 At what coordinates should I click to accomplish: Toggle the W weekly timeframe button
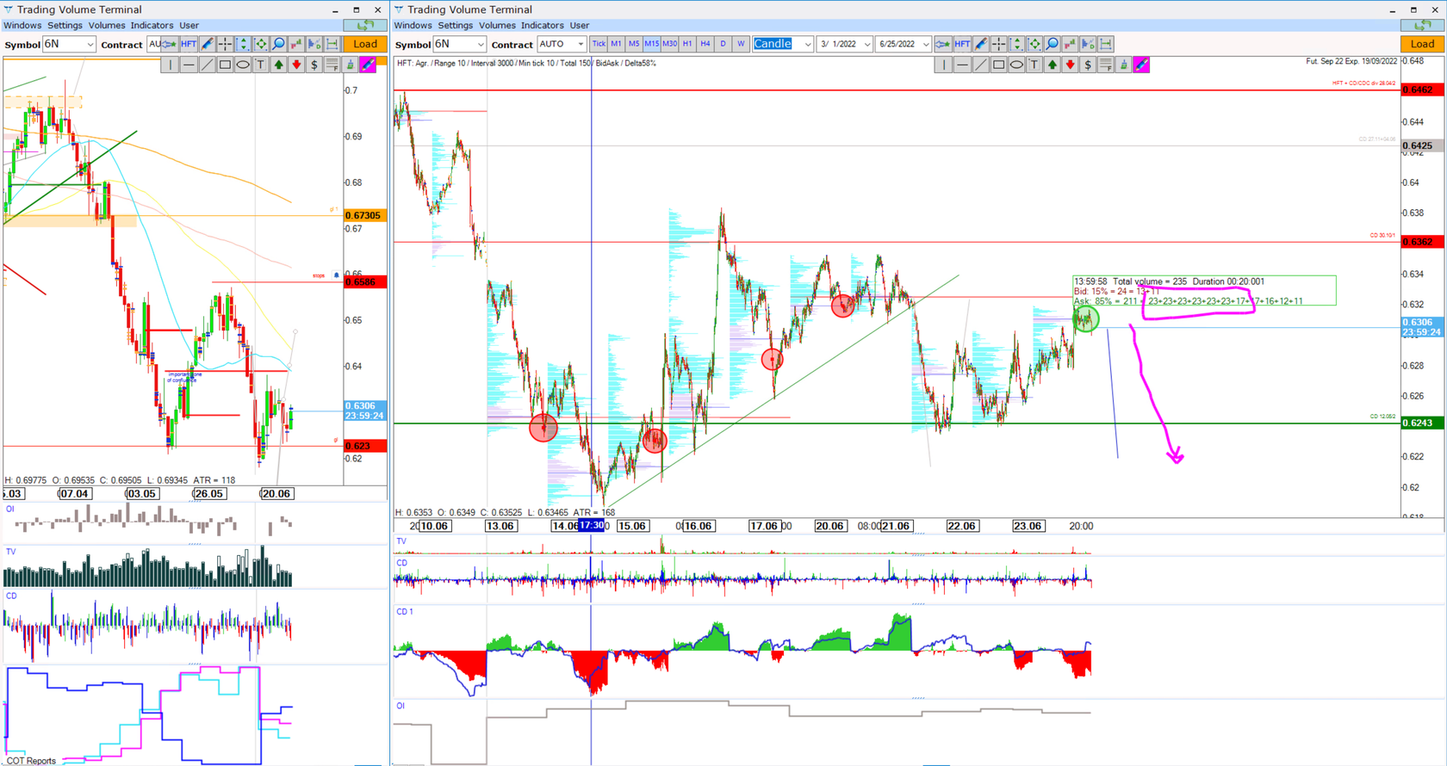coord(741,44)
